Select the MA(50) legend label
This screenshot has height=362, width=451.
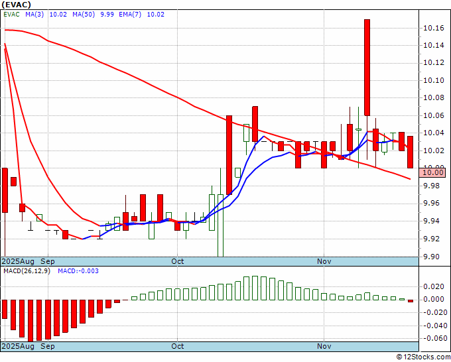point(84,15)
